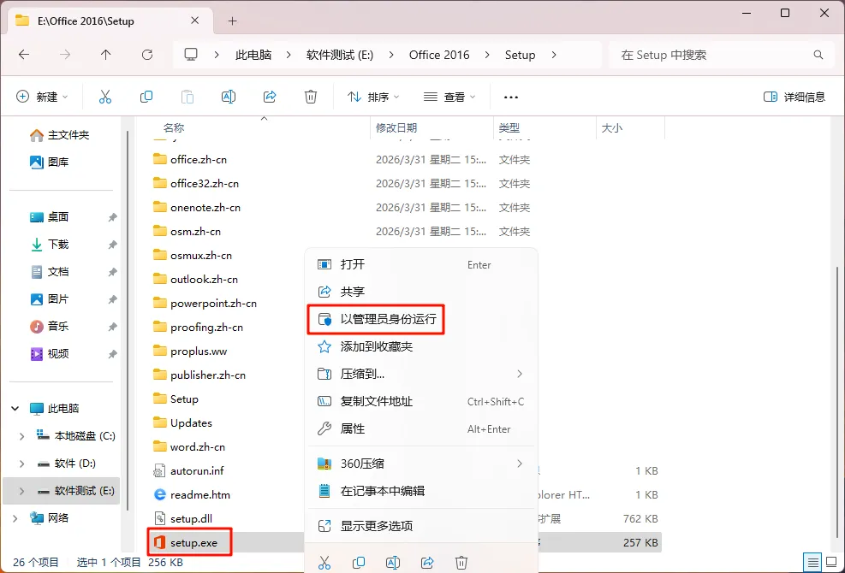Choose 复制文件地址 in context menu

click(x=421, y=401)
